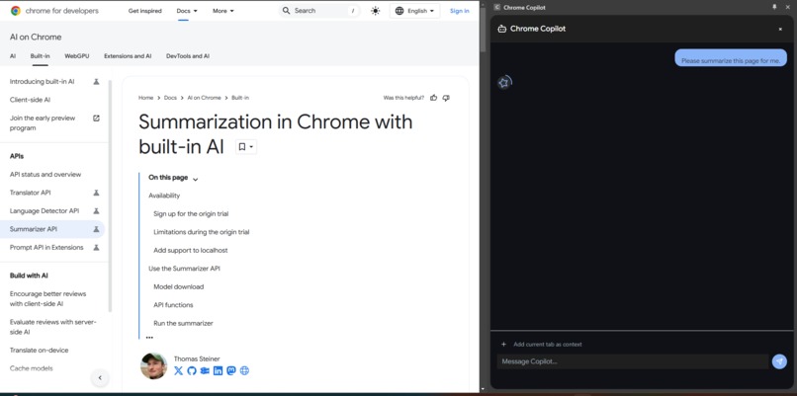Click the thumbs down not helpful icon
This screenshot has height=396, width=797.
click(446, 98)
